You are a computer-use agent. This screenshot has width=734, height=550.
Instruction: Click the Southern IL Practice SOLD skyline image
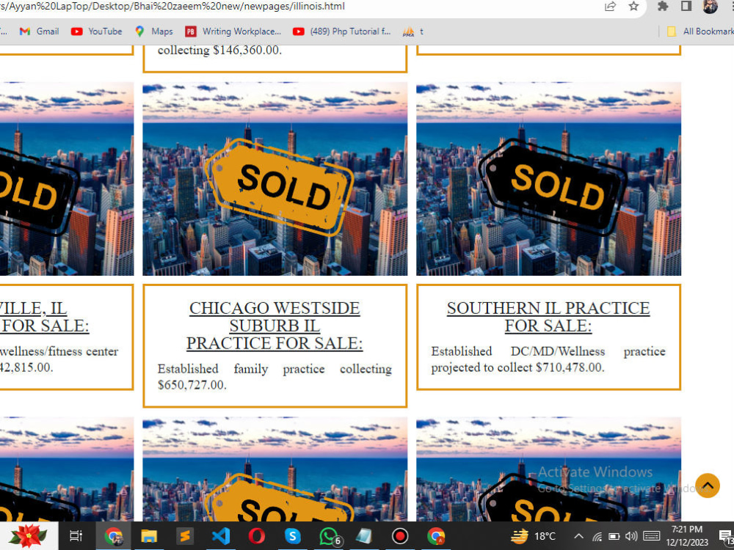[x=548, y=179]
